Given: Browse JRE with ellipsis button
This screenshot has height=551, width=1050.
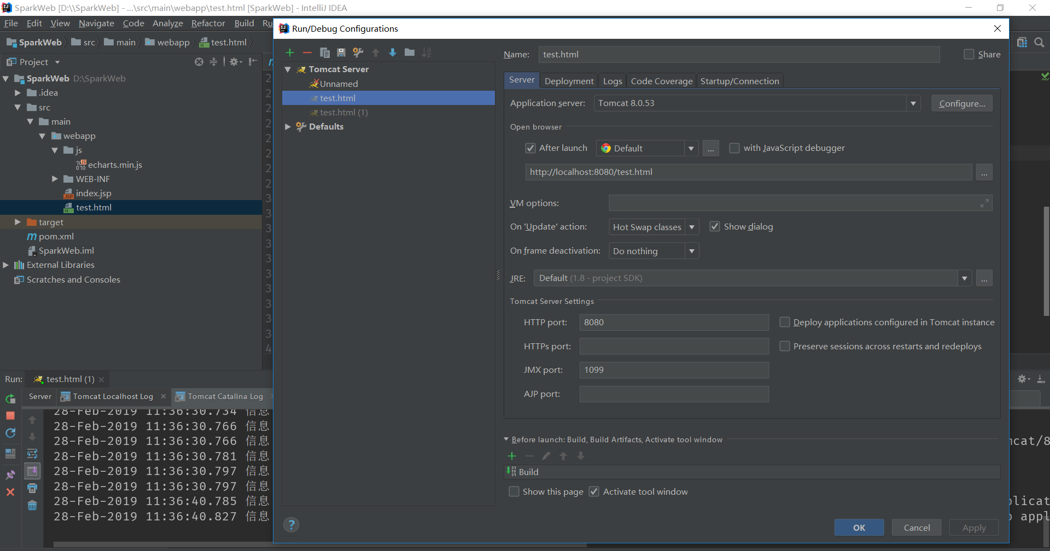Looking at the screenshot, I should click(x=984, y=278).
